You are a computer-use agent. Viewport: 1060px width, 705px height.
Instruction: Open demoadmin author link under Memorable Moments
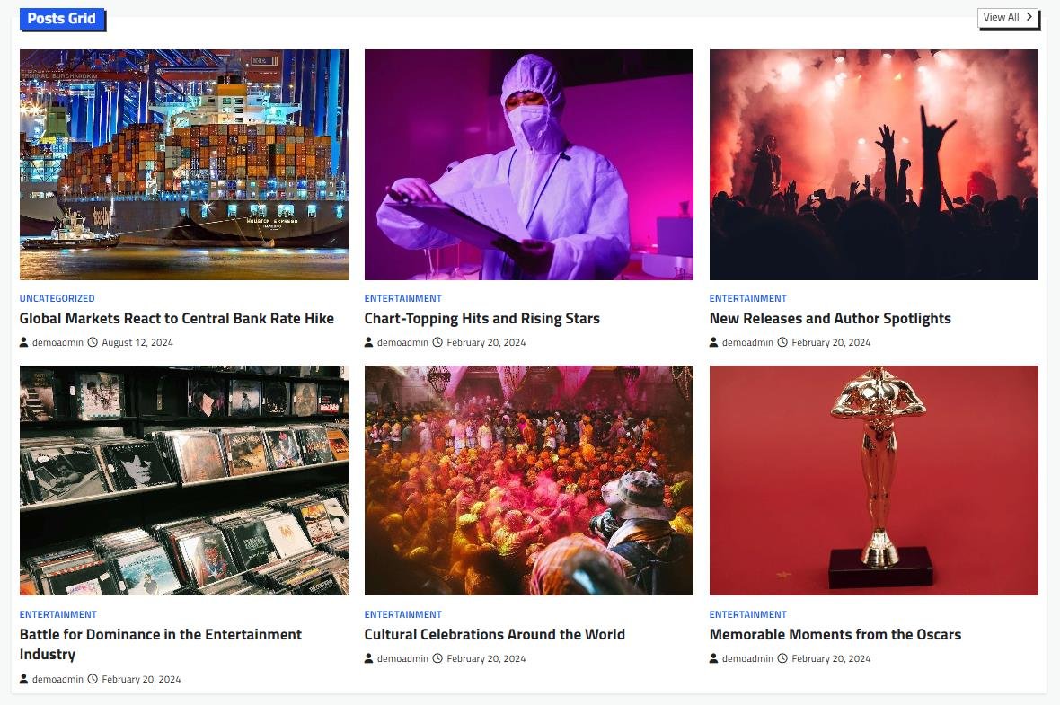tap(747, 658)
